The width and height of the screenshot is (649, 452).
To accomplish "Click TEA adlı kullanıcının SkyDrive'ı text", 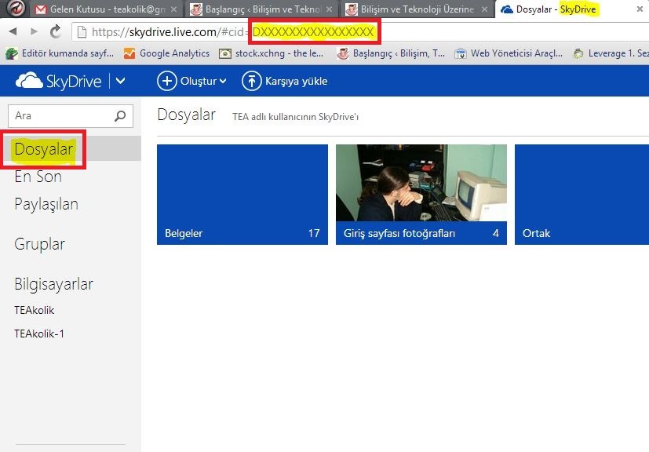I will (x=296, y=117).
